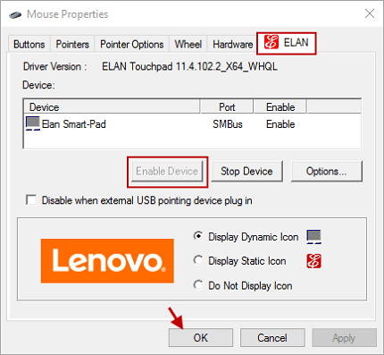The height and width of the screenshot is (355, 384).
Task: Open the Pointers tab
Action: coord(72,45)
